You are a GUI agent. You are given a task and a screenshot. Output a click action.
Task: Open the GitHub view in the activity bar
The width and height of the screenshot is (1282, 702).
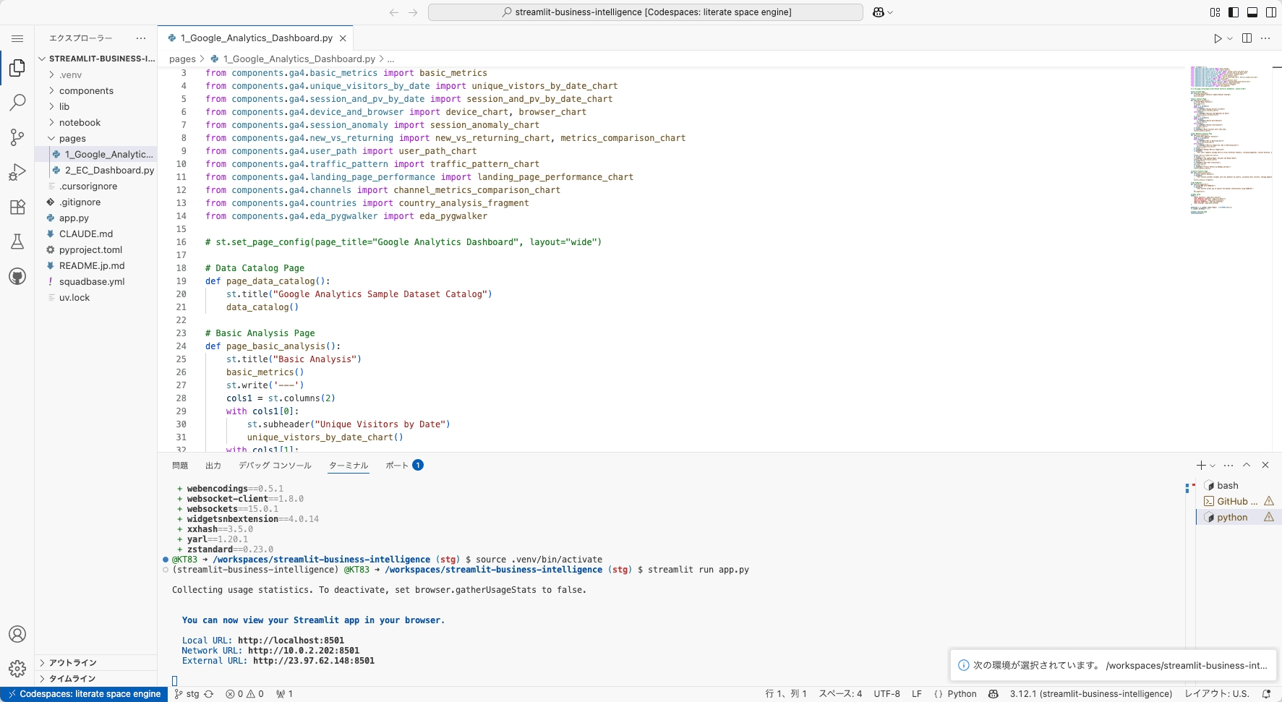pyautogui.click(x=17, y=276)
